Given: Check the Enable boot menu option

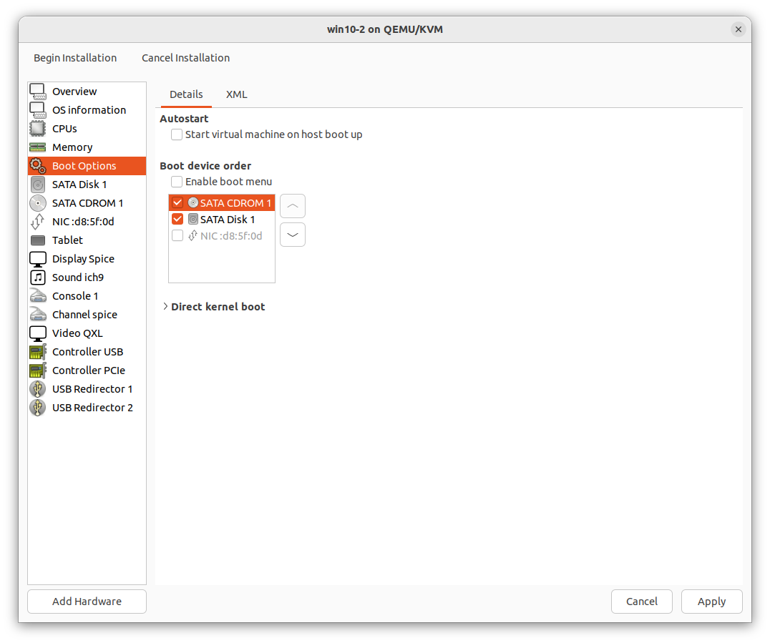Looking at the screenshot, I should (176, 182).
